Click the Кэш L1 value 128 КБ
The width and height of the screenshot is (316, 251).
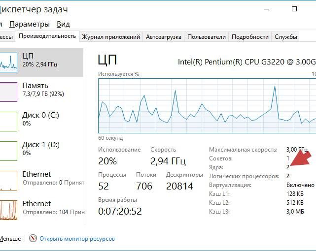295,194
